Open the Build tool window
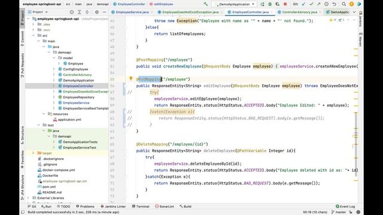Screen dimensions: 383x215 click(186, 207)
